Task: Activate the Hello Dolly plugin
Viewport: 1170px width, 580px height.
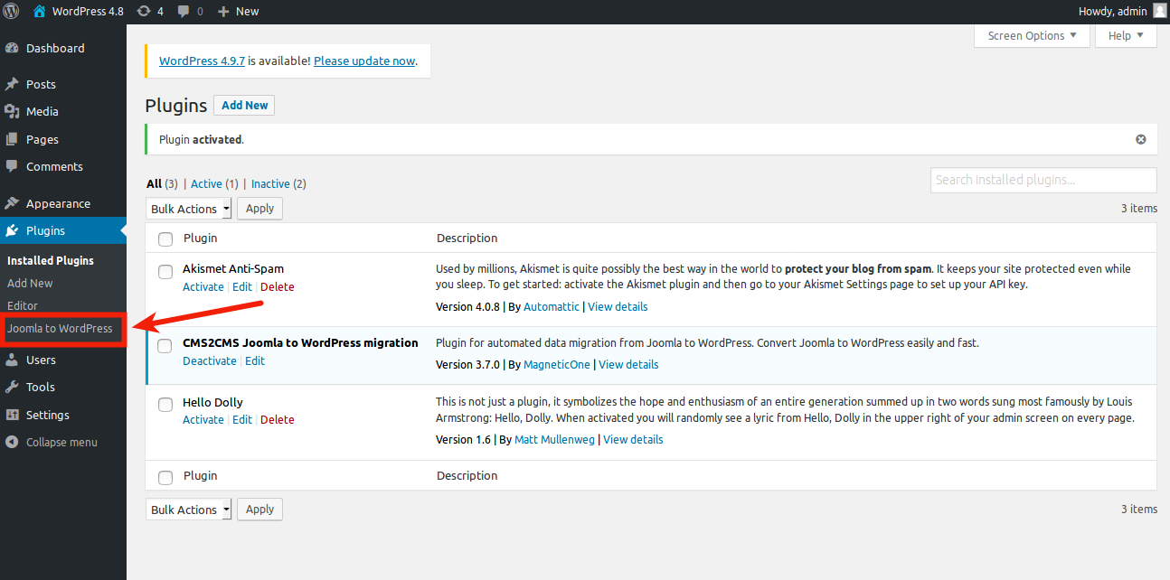Action: [203, 419]
